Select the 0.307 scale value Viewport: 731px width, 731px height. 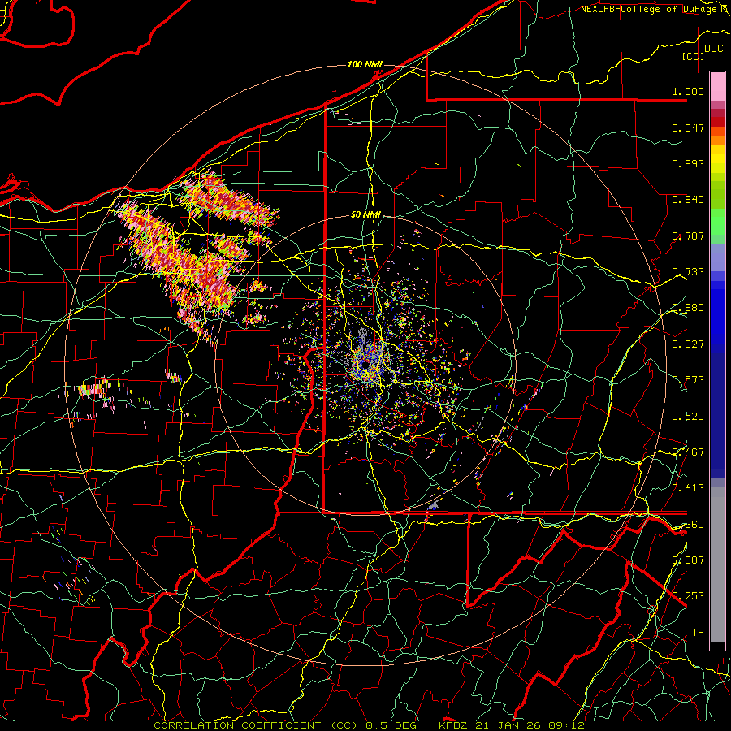688,560
